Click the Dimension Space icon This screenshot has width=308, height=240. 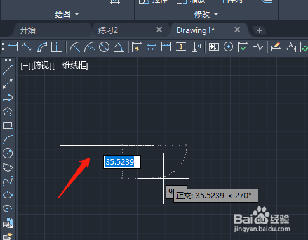[181, 47]
